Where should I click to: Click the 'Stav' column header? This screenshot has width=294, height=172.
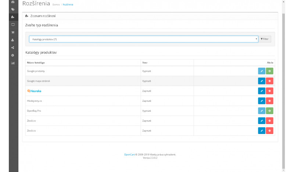(145, 63)
